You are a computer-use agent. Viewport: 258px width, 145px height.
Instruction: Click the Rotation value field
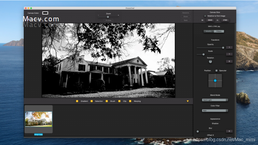coord(229,61)
